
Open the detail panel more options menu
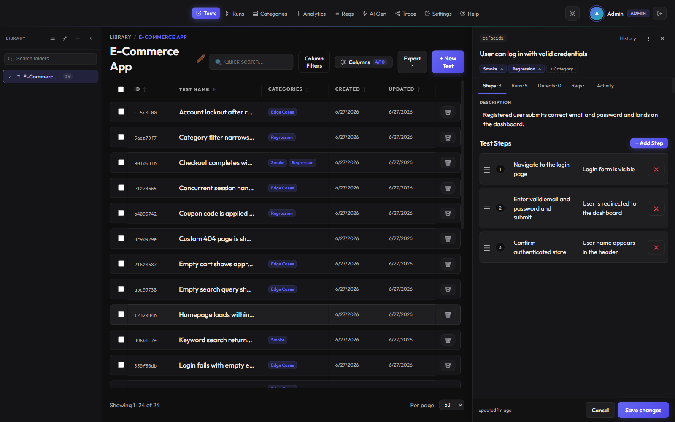point(648,38)
